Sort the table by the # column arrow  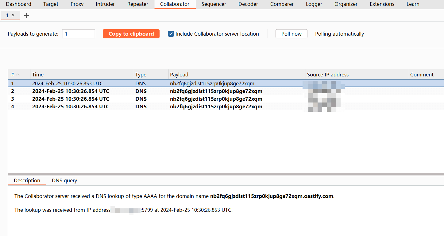click(17, 75)
